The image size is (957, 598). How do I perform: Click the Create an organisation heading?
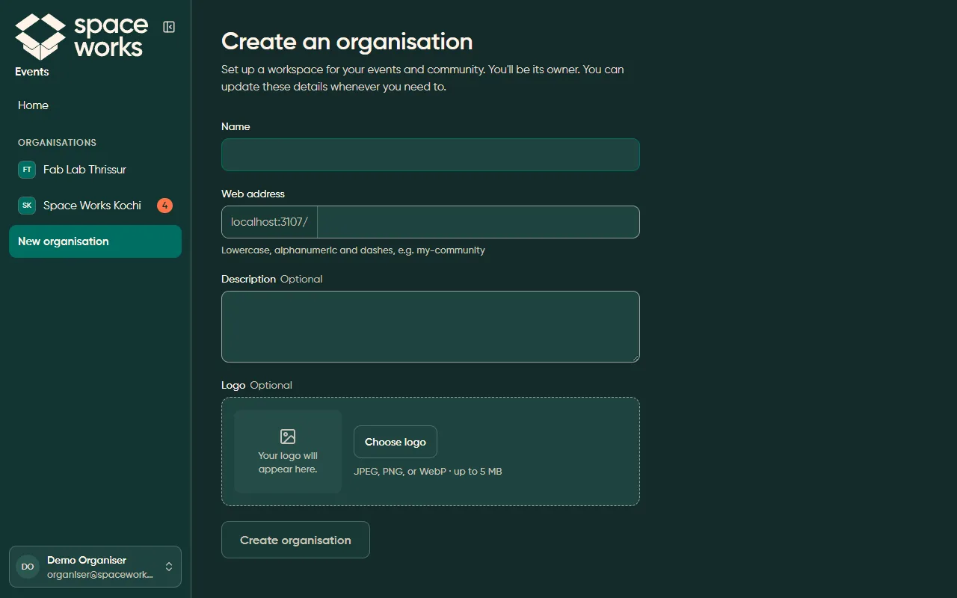(347, 41)
